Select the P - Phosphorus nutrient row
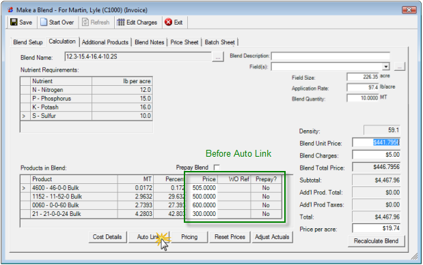 (x=86, y=99)
